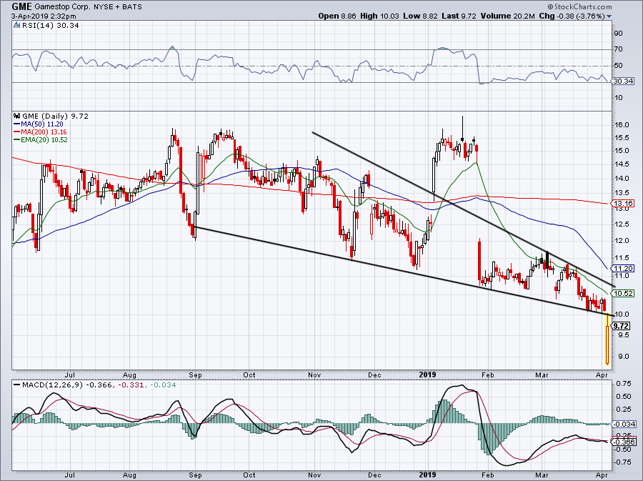Click the 3-Apr-2019 2:32pm timestamp
Viewport: 643px width, 481px height.
(44, 16)
